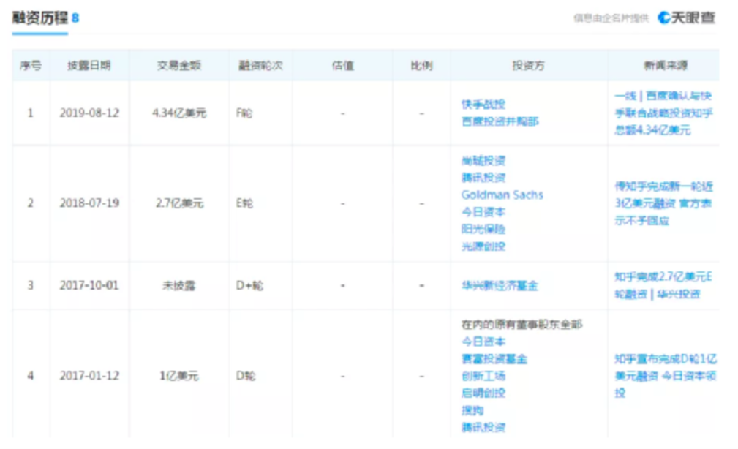Click the text 在内的原有董事股东全部
This screenshot has width=738, height=449.
pos(522,324)
